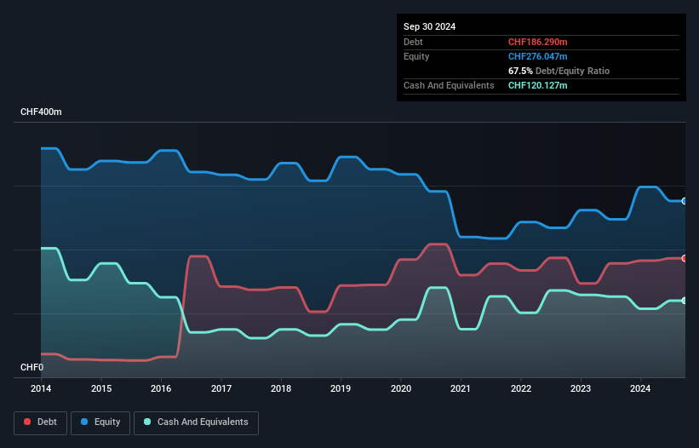Click Cash And Equivalents label in tooltip
This screenshot has height=448, width=699.
pyautogui.click(x=449, y=85)
